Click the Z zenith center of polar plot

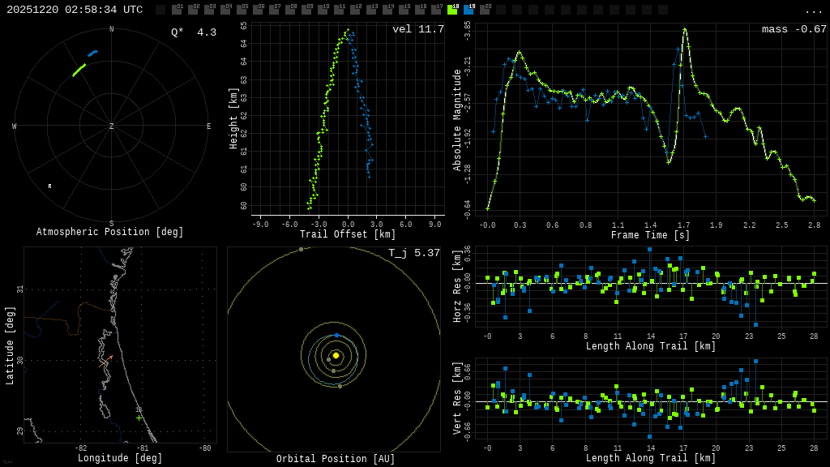[111, 126]
